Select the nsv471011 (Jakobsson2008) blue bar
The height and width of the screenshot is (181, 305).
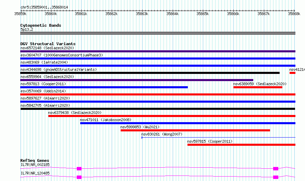tap(188, 123)
